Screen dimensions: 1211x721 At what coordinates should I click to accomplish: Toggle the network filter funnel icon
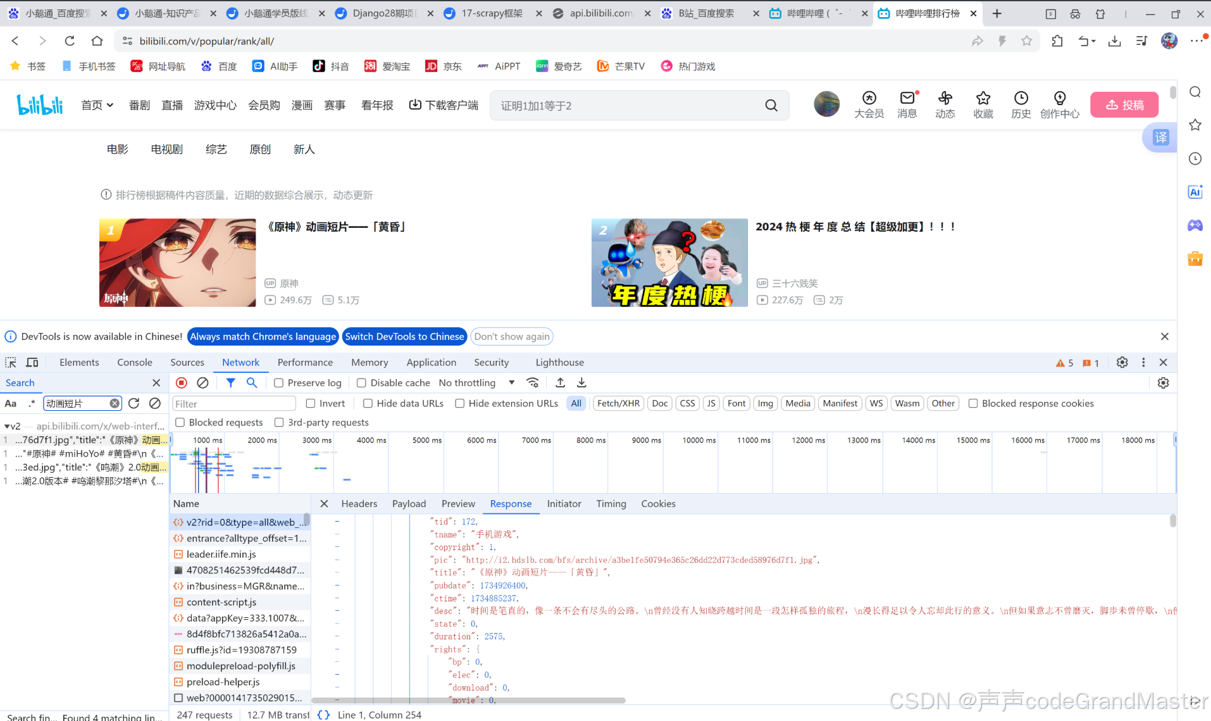(x=231, y=382)
